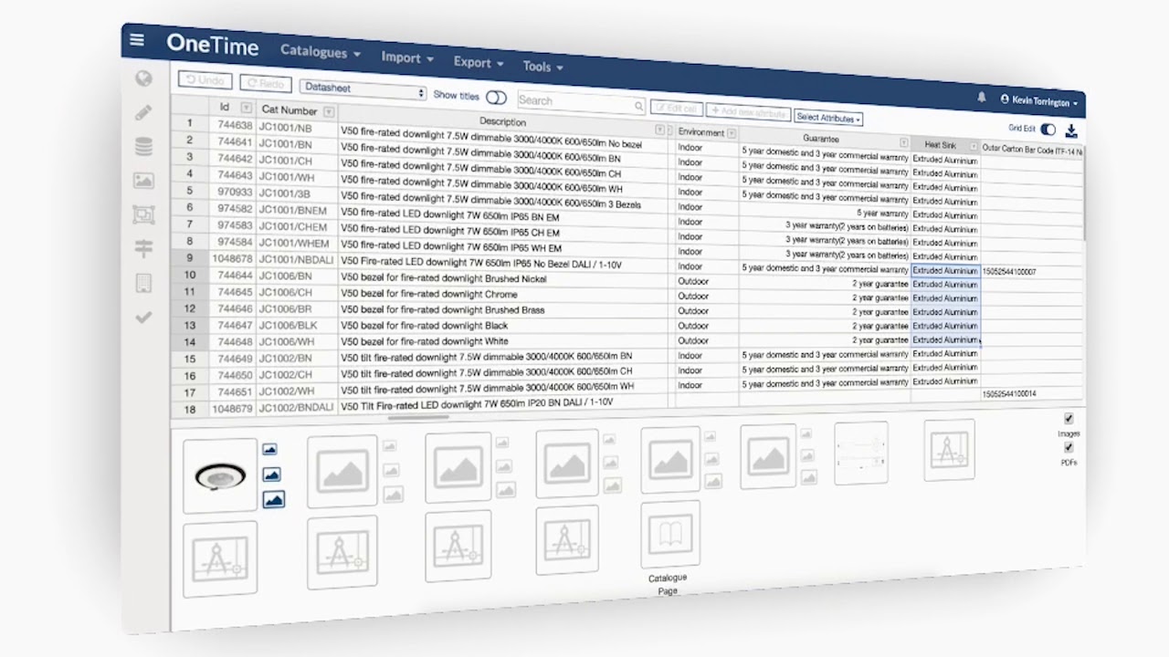Click the checkmark icon in the sidebar
This screenshot has width=1169, height=657.
coord(143,318)
